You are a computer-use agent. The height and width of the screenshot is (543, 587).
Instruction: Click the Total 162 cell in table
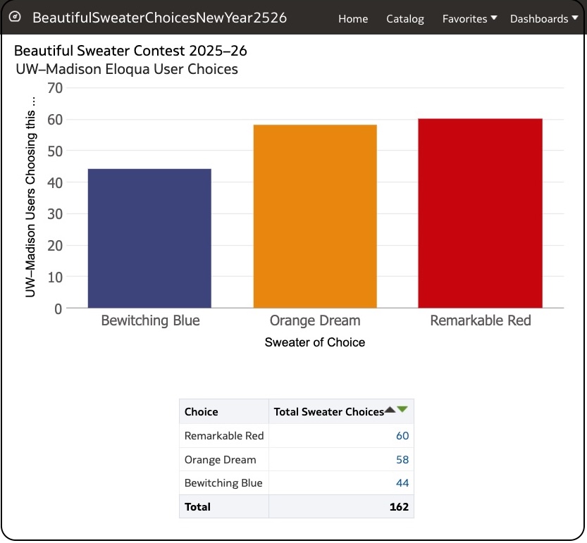[398, 506]
